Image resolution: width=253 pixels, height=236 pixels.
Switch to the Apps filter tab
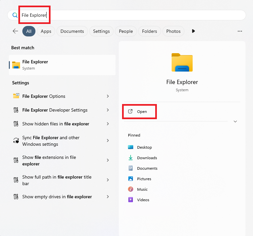[x=46, y=31]
